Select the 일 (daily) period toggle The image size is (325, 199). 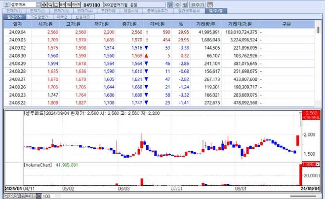click(x=170, y=5)
